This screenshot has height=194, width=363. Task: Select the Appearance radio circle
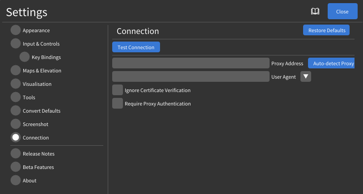[16, 30]
